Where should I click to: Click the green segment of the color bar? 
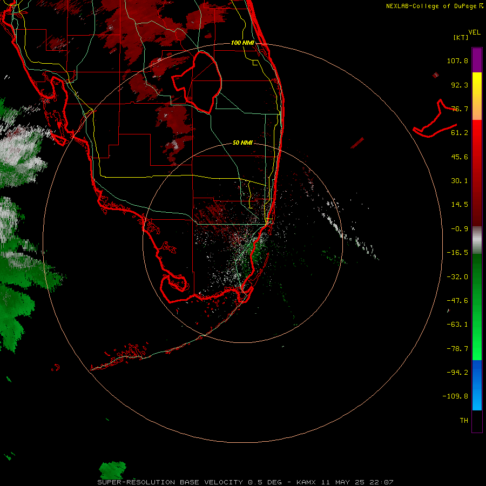point(477,307)
